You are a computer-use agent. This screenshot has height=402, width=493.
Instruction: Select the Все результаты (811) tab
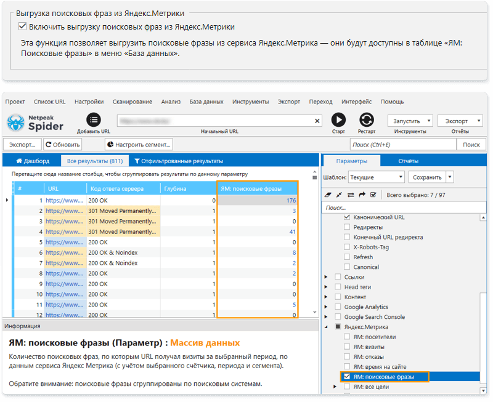[x=95, y=161]
